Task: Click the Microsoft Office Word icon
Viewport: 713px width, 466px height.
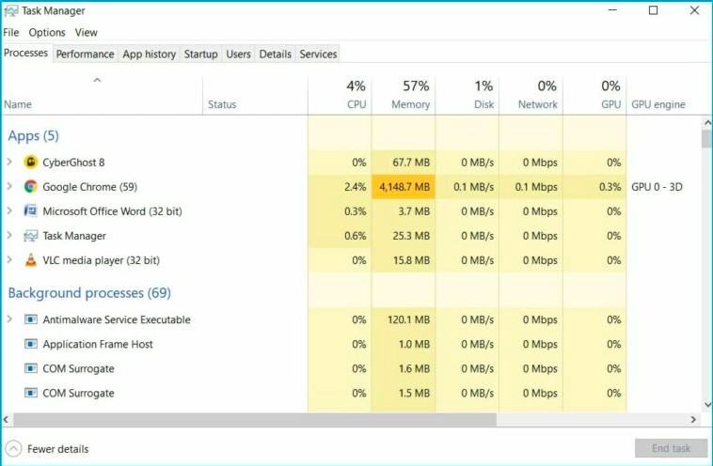Action: (30, 211)
